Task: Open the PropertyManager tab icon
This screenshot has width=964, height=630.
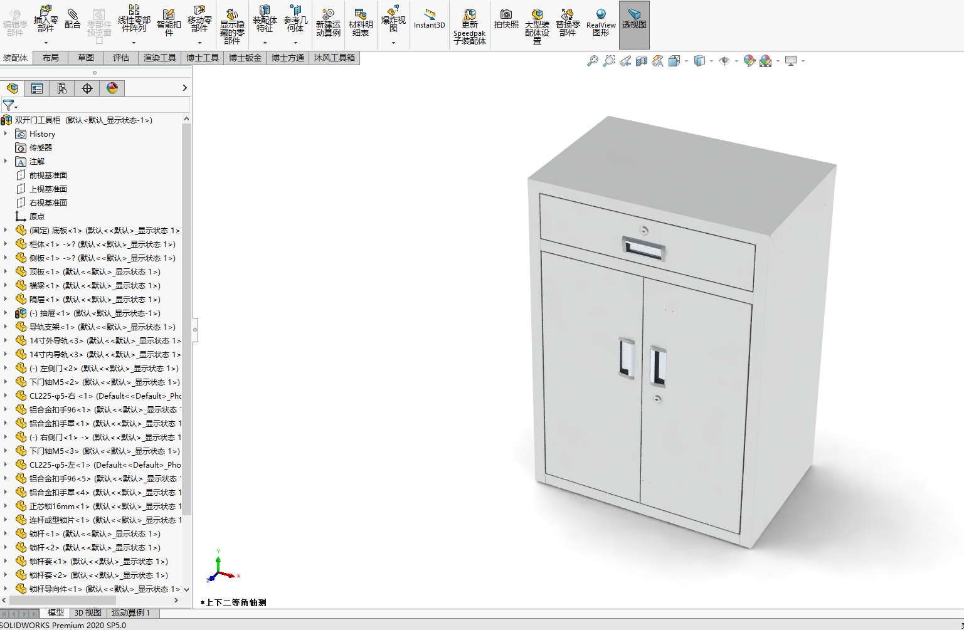Action: 37,88
